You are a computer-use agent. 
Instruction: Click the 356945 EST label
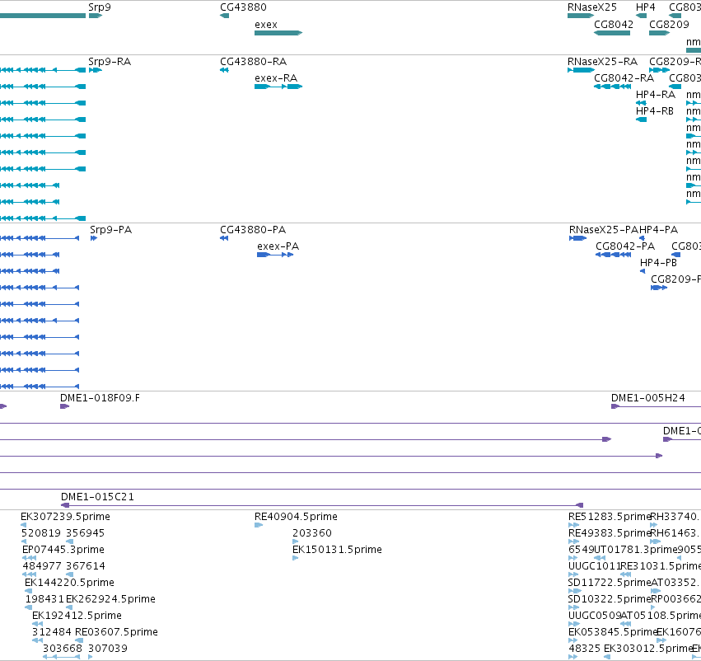click(x=85, y=532)
